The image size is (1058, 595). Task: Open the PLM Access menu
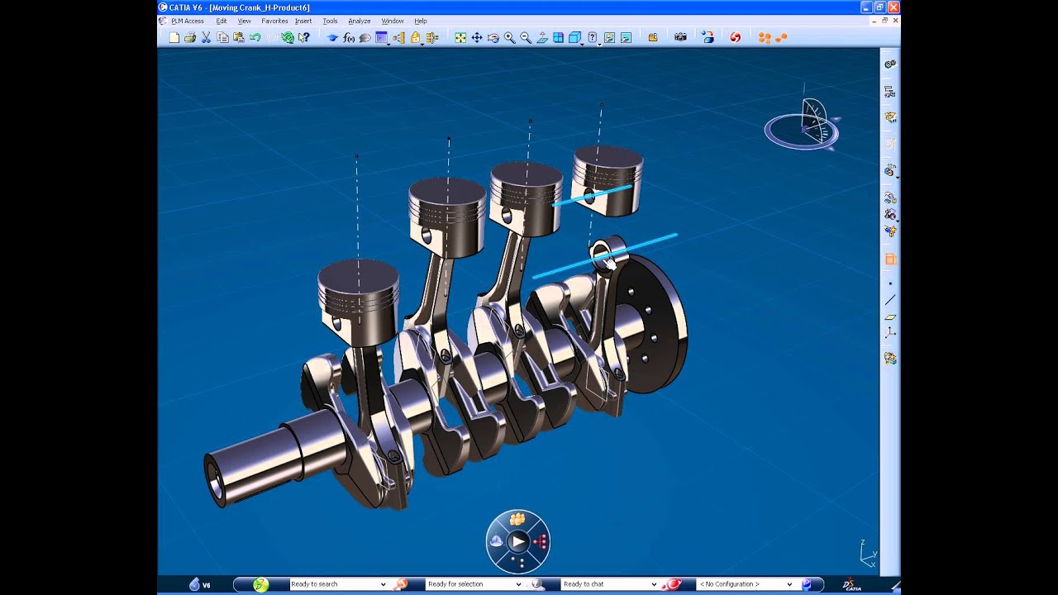(x=188, y=21)
